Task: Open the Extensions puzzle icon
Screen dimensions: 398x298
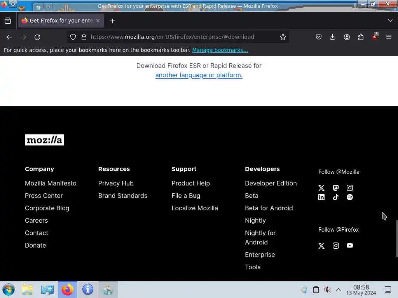Action: (x=361, y=37)
